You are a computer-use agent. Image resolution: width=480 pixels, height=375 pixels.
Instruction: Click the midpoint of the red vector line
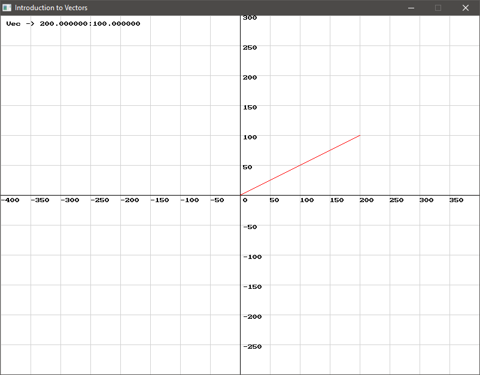(x=300, y=165)
